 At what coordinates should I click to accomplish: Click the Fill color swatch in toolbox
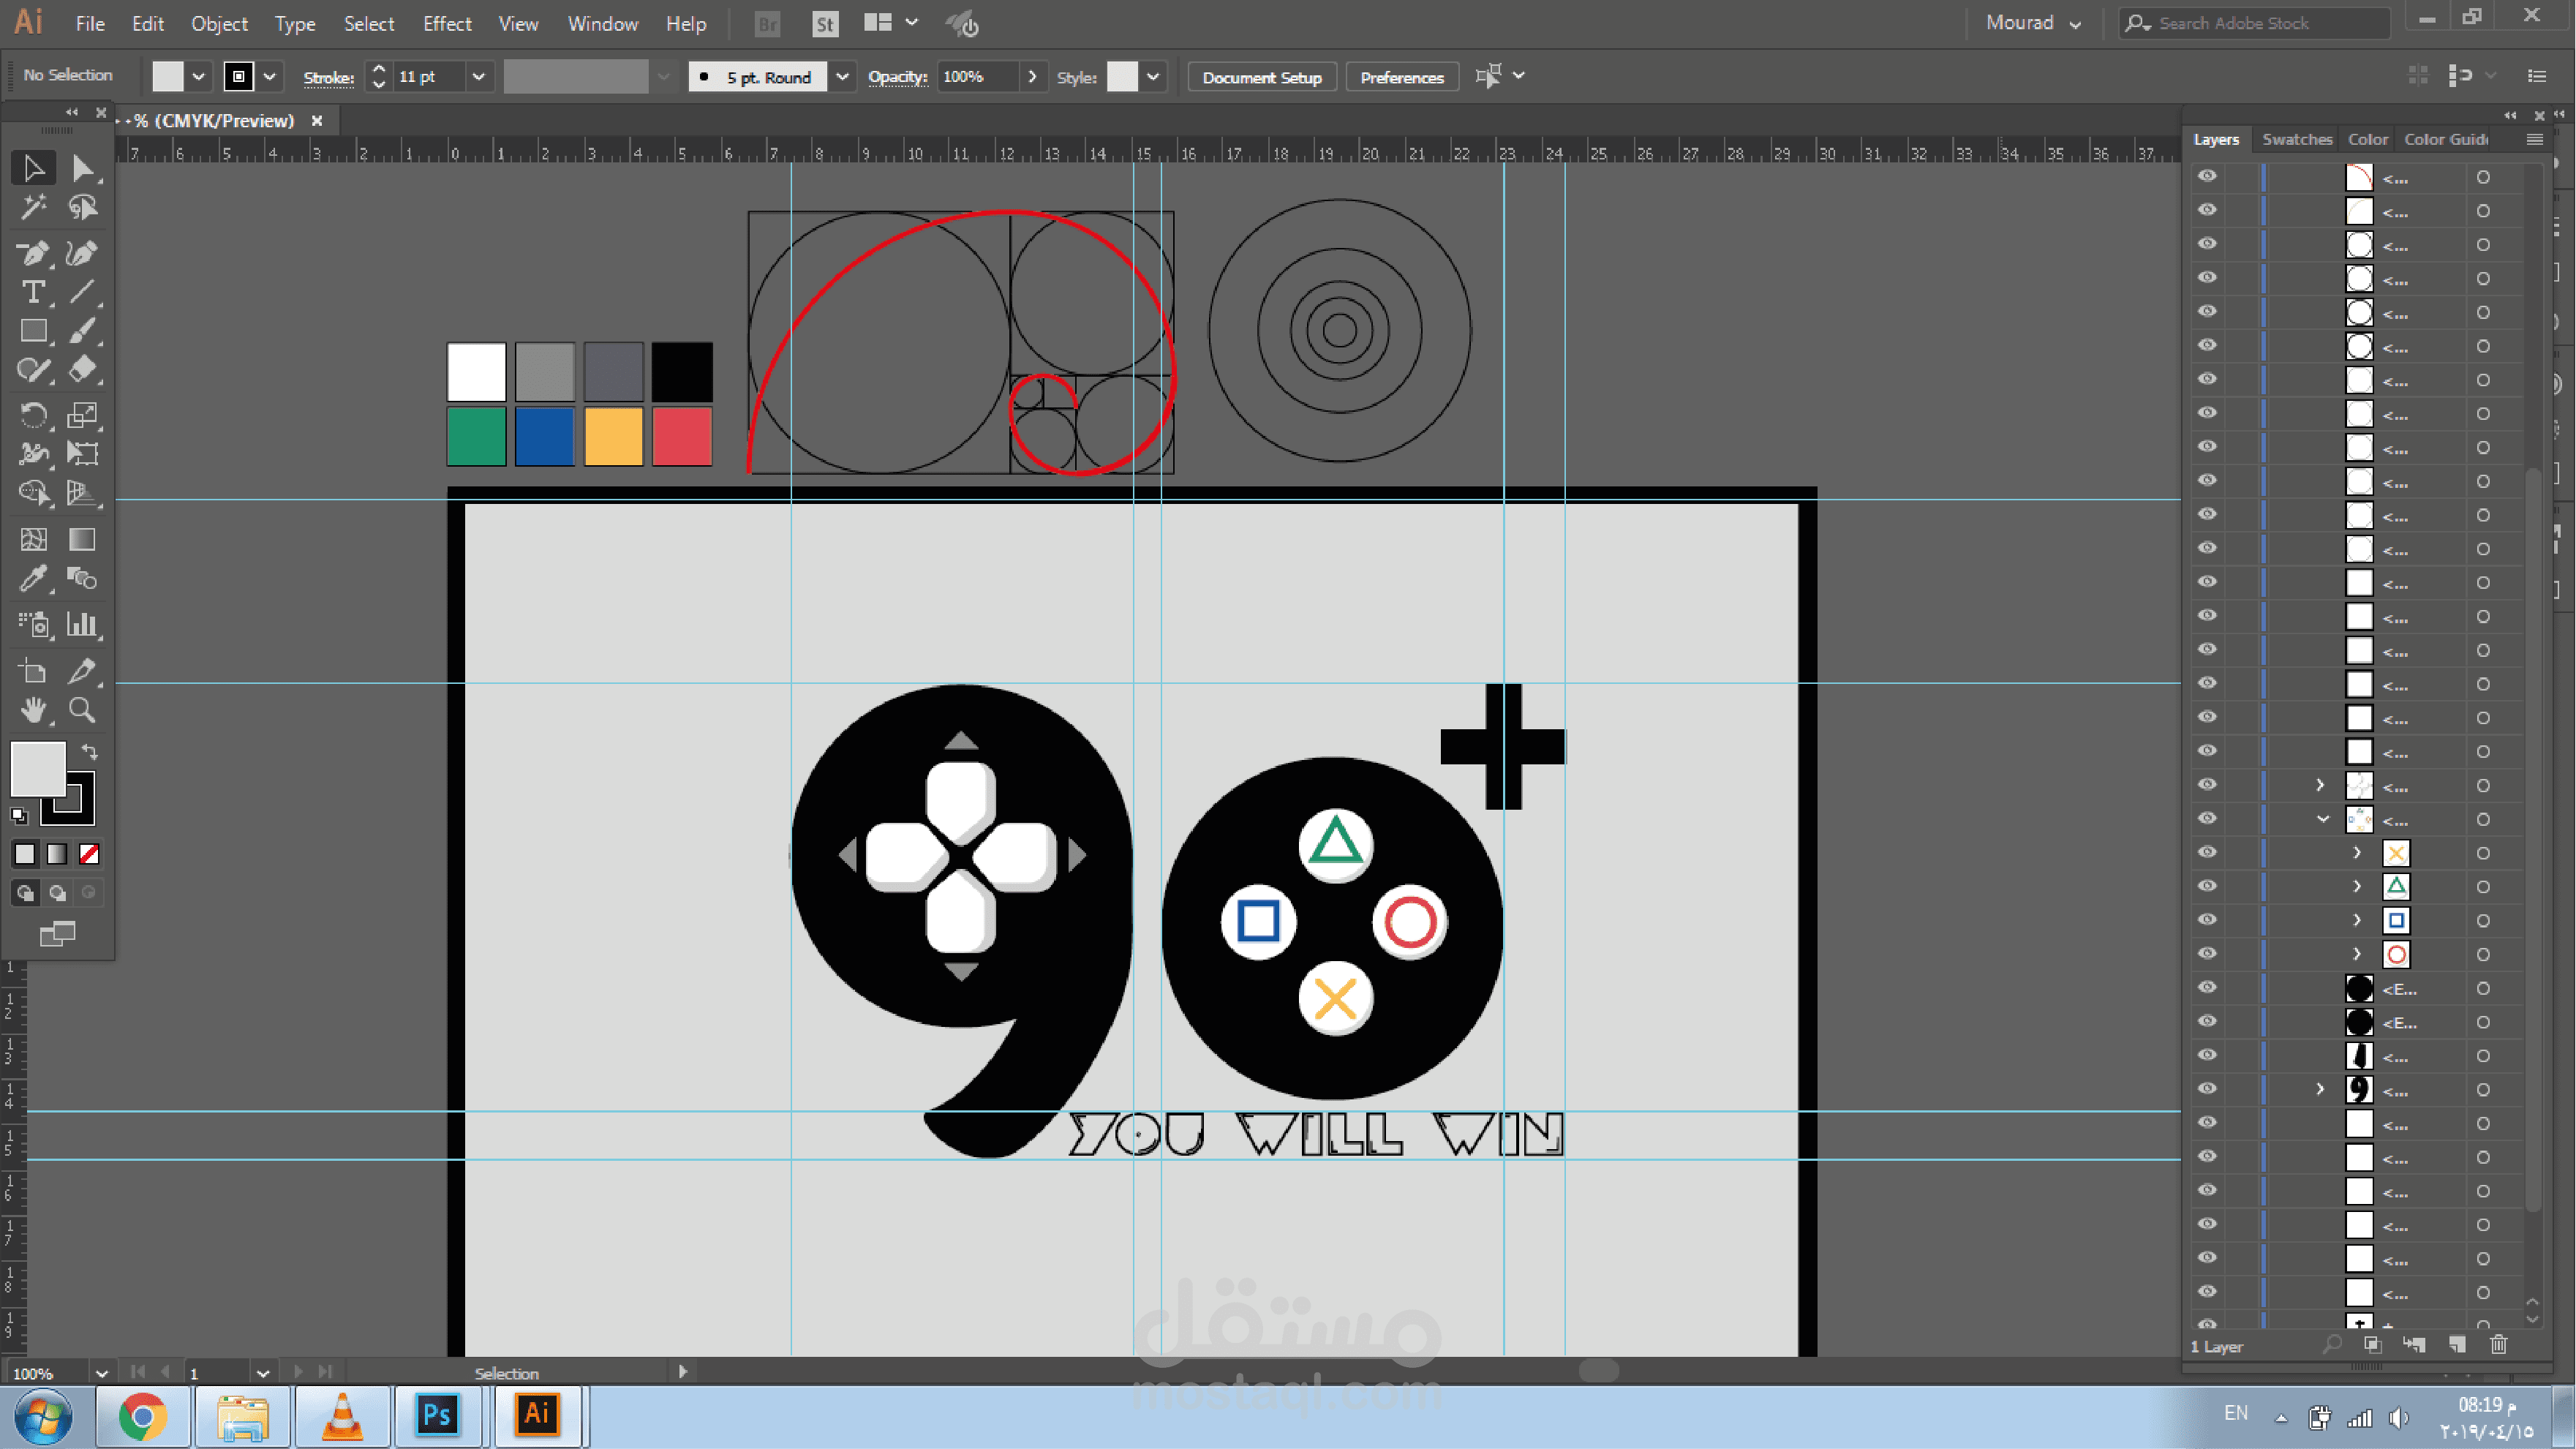37,768
